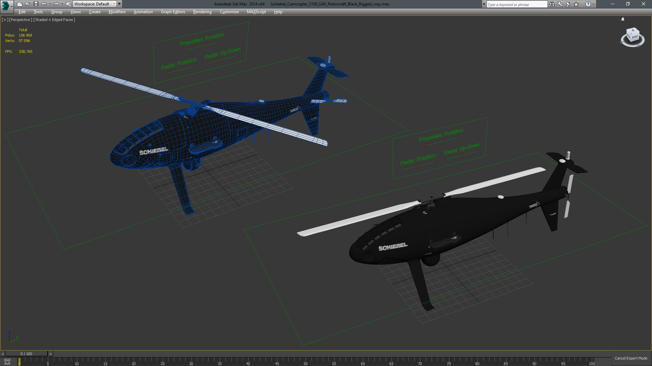
Task: Open the Modifiers menu
Action: (x=117, y=12)
